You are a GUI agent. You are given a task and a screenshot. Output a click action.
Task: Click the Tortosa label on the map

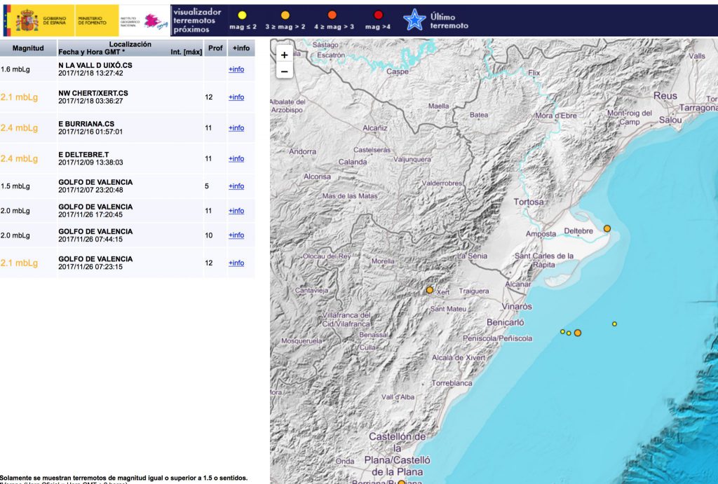pyautogui.click(x=529, y=202)
